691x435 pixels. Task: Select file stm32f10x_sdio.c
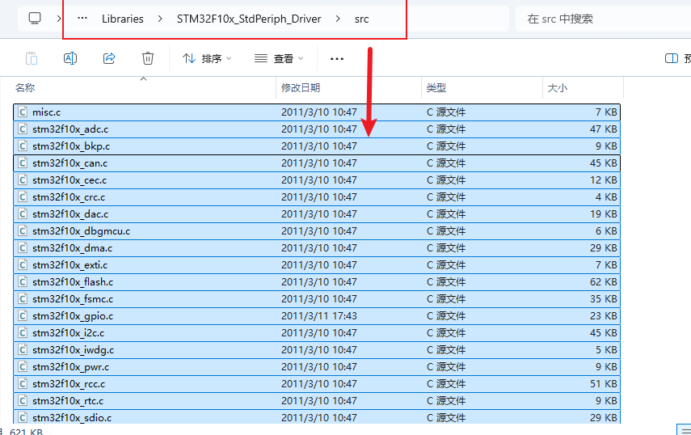317,417
